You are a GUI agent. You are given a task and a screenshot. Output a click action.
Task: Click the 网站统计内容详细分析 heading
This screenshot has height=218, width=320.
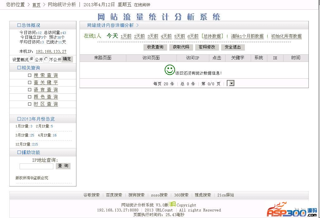pyautogui.click(x=110, y=25)
